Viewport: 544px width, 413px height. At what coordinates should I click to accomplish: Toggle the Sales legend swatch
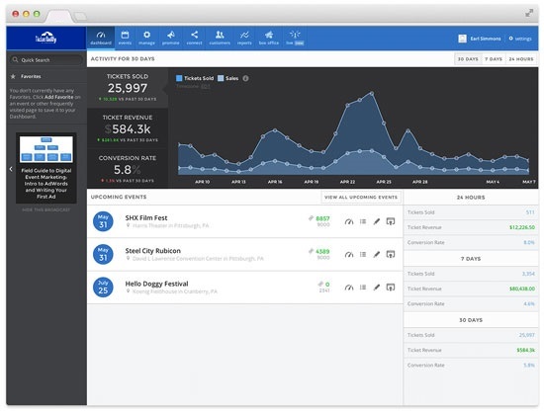point(221,78)
